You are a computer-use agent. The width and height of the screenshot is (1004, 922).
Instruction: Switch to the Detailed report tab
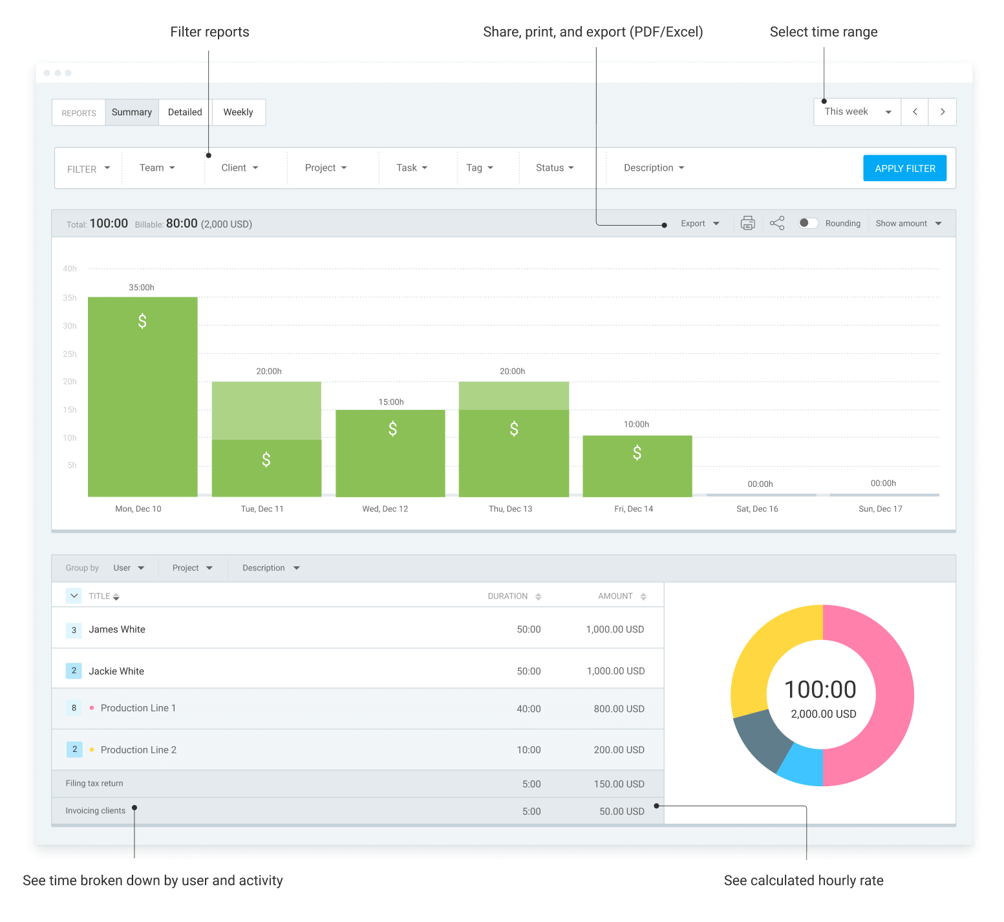coord(185,112)
